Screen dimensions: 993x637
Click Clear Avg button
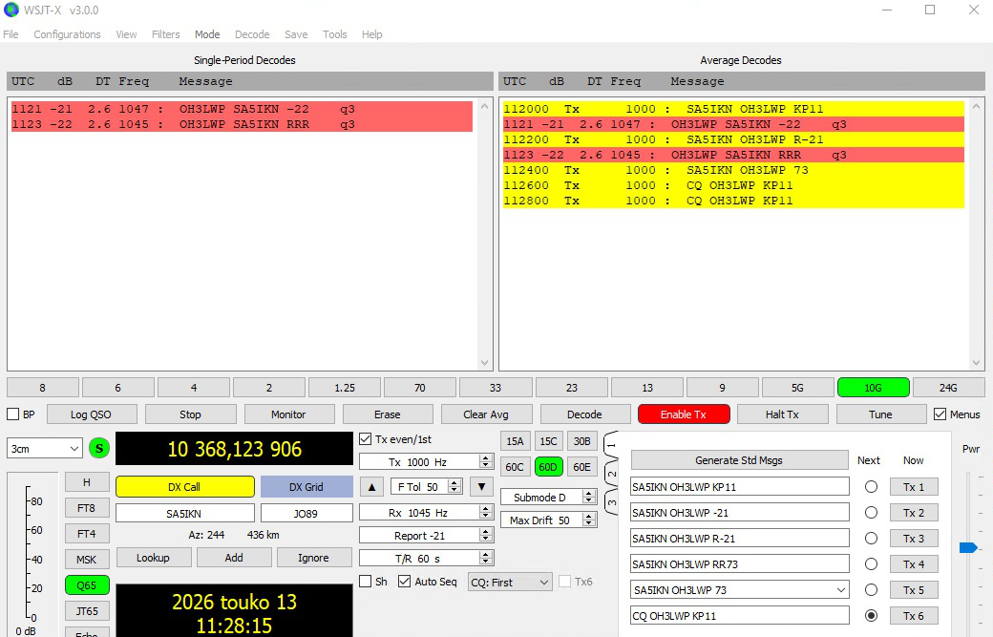486,414
